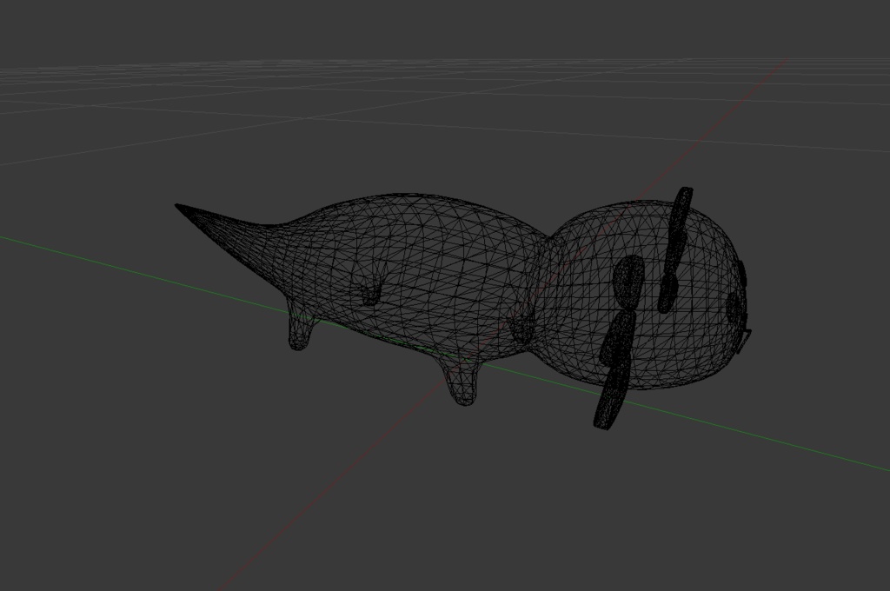Click the pointed tail tip of the wireframe model
Viewport: 890px width, 591px height.
coord(180,207)
